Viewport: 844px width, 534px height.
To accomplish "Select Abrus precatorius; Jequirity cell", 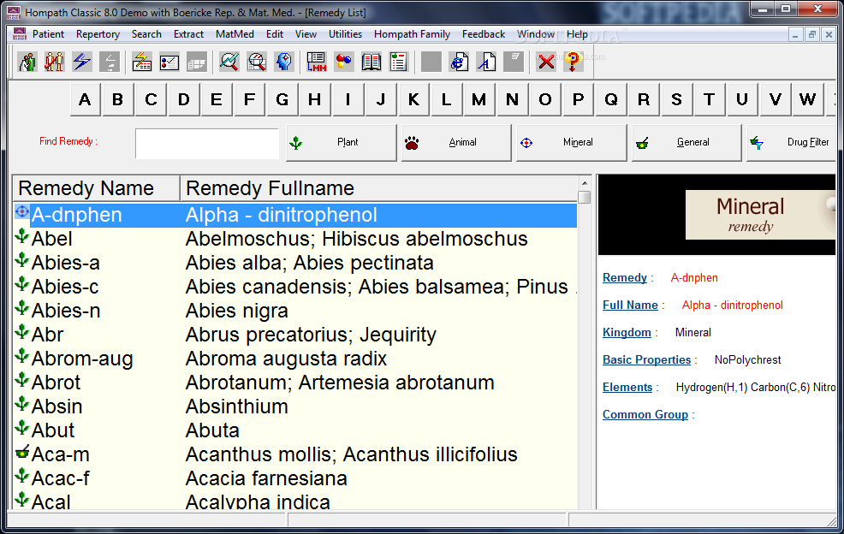I will (311, 335).
